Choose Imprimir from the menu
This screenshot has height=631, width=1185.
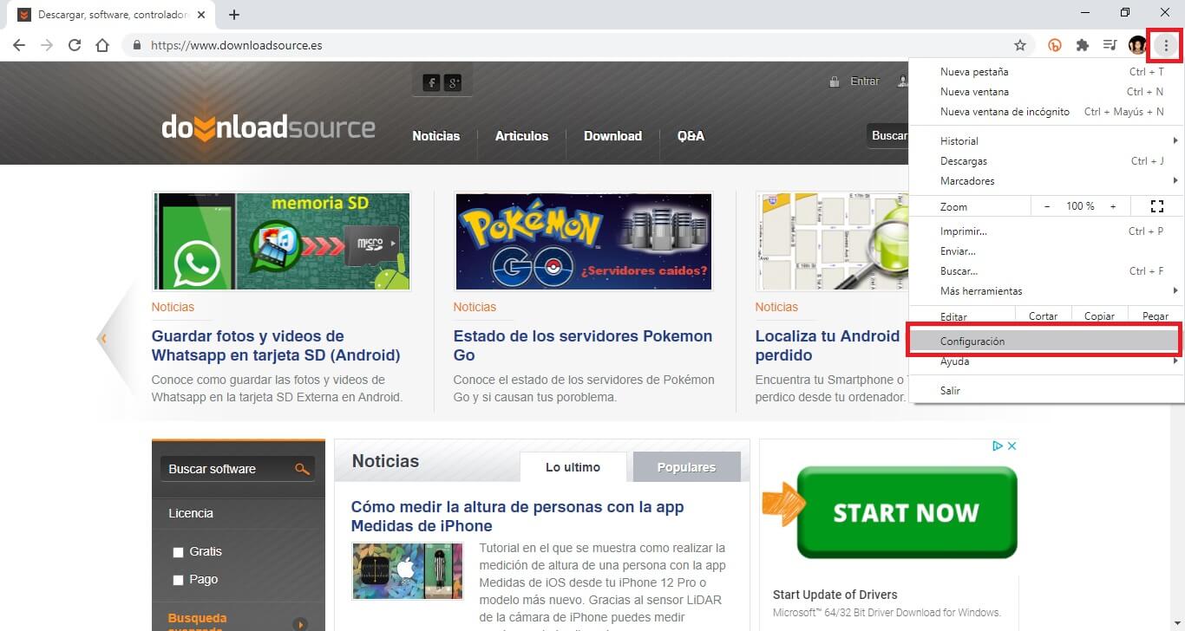pos(1046,231)
